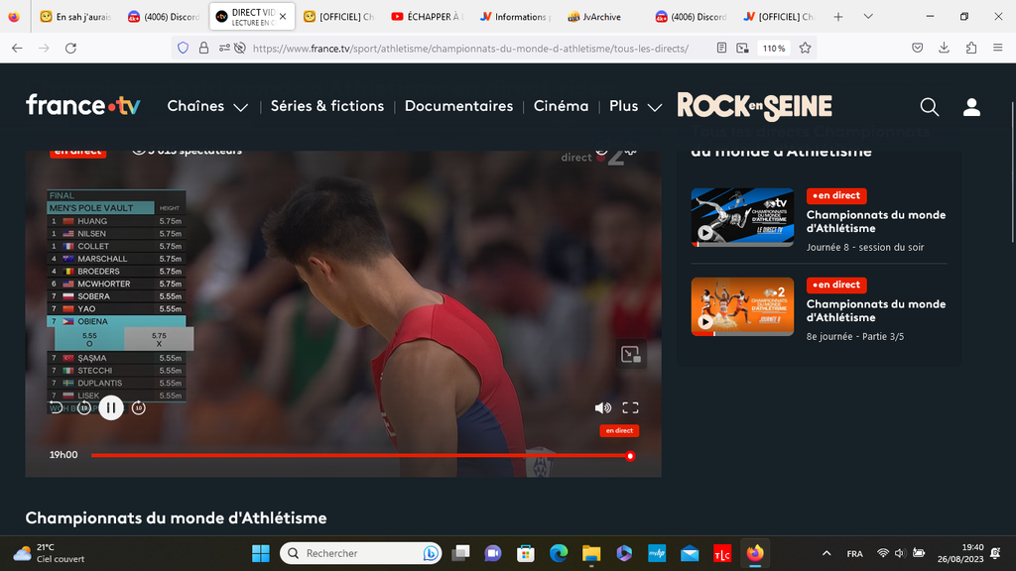Image resolution: width=1016 pixels, height=571 pixels.
Task: Enable picture-in-picture on the video
Action: tap(630, 354)
